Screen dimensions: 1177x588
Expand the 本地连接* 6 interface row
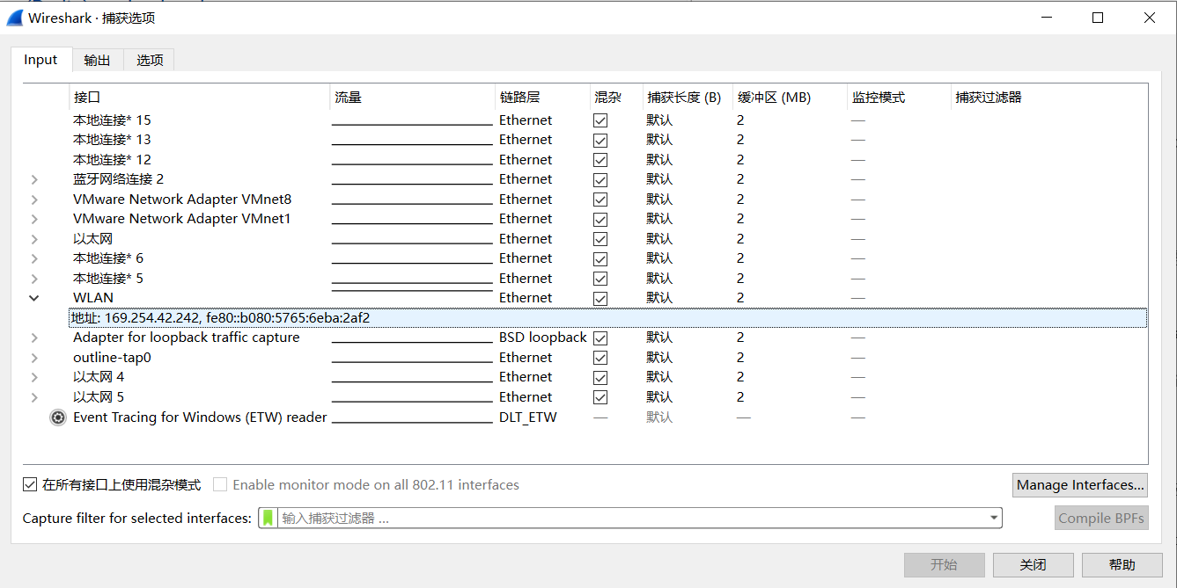[34, 258]
